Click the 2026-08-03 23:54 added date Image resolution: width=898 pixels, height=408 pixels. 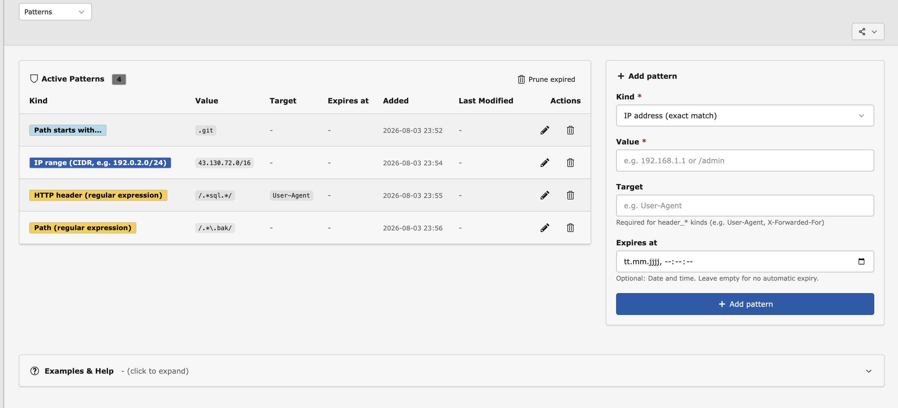412,163
